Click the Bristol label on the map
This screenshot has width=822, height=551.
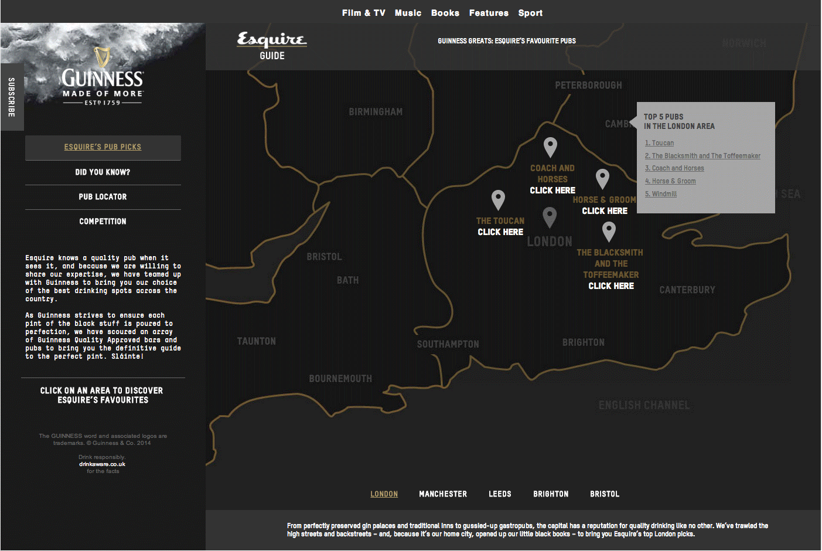[324, 257]
